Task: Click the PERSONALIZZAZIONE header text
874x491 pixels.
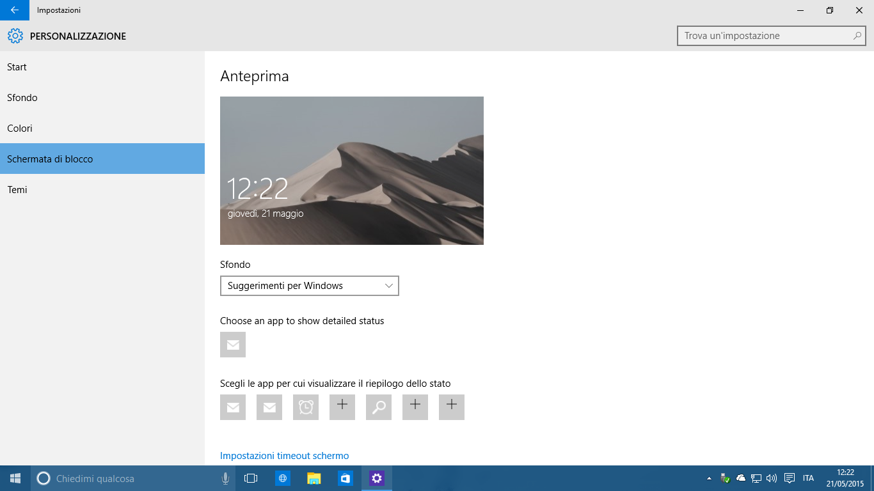Action: pyautogui.click(x=78, y=36)
